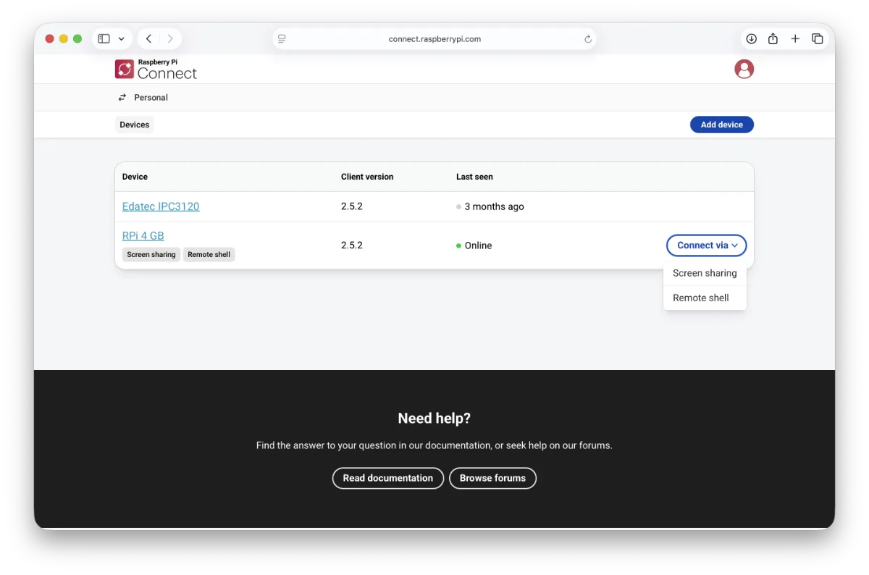Open the Edatec IPC3120 device link

[161, 206]
